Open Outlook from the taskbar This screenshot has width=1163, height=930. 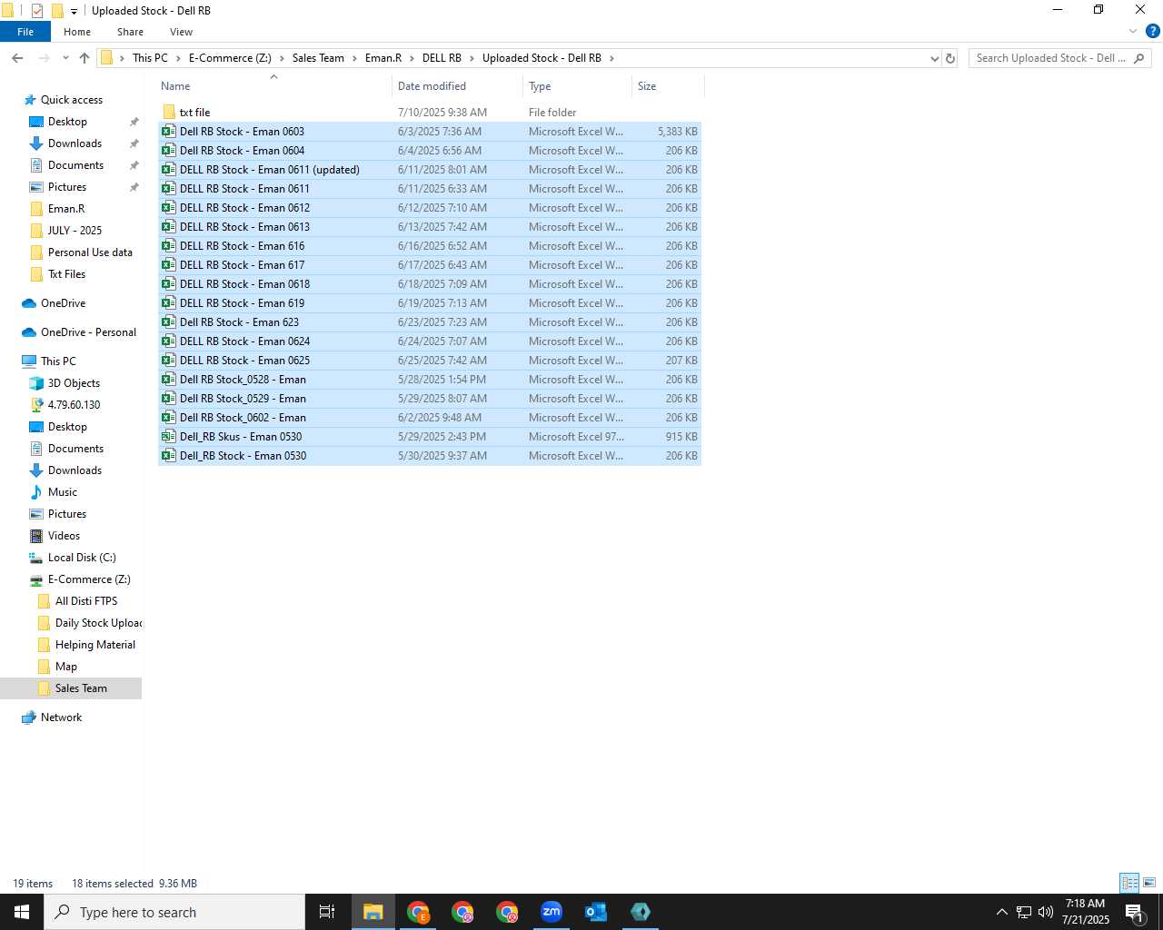click(x=596, y=912)
